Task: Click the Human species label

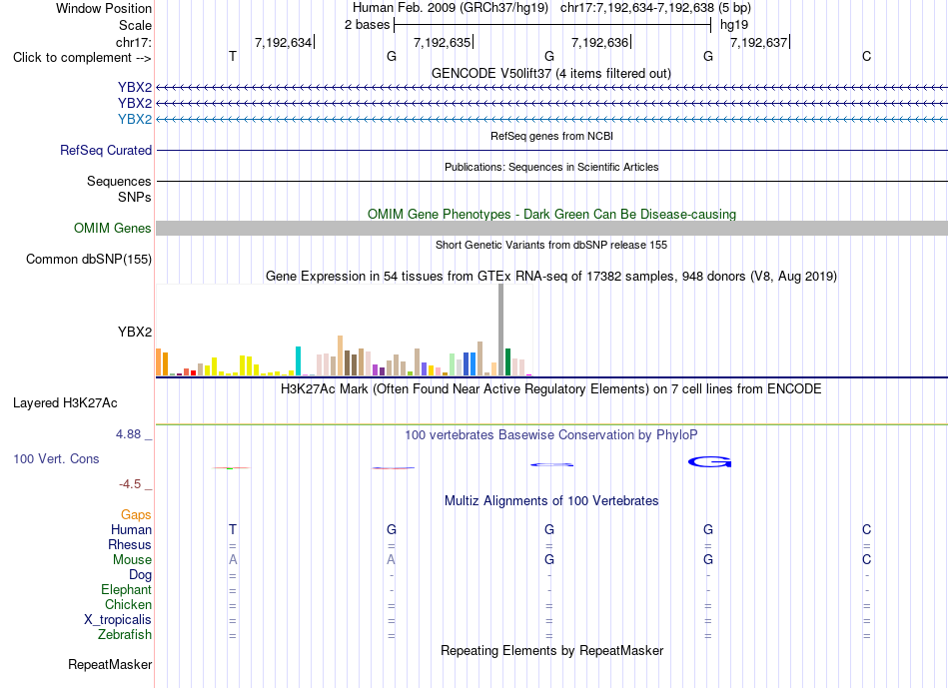Action: click(x=131, y=529)
